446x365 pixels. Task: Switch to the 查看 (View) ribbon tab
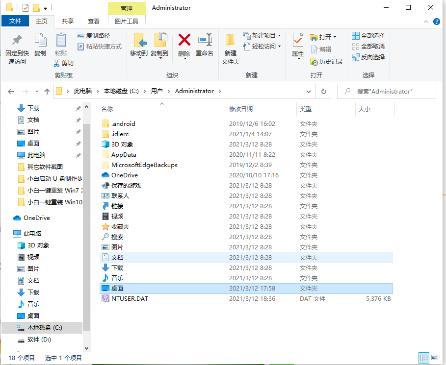coord(93,22)
